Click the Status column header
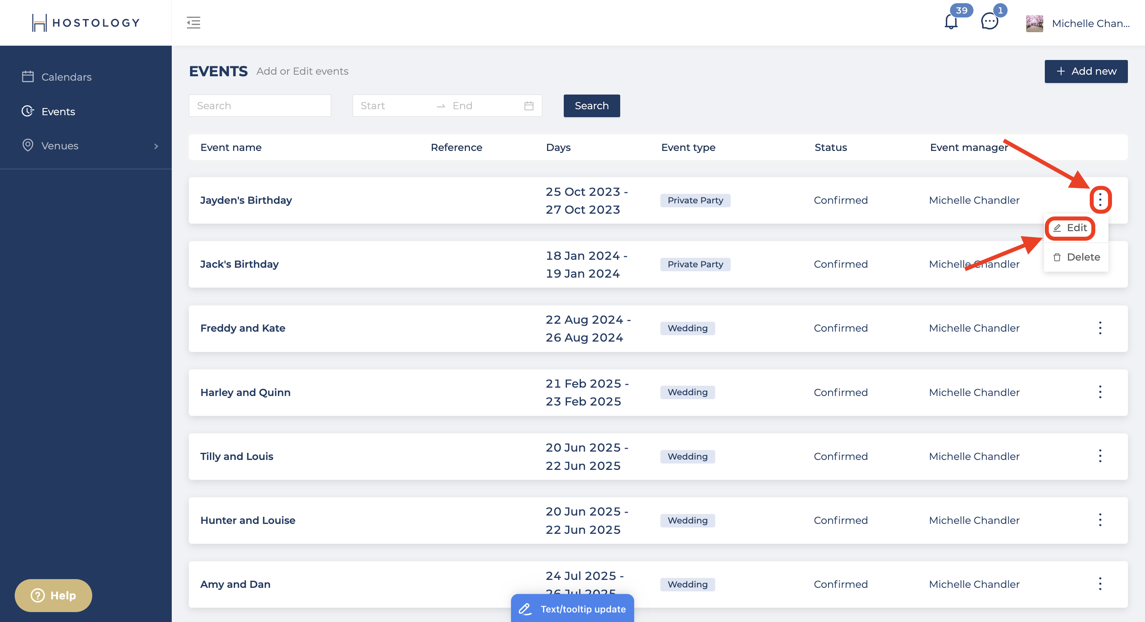Image resolution: width=1145 pixels, height=622 pixels. [830, 147]
